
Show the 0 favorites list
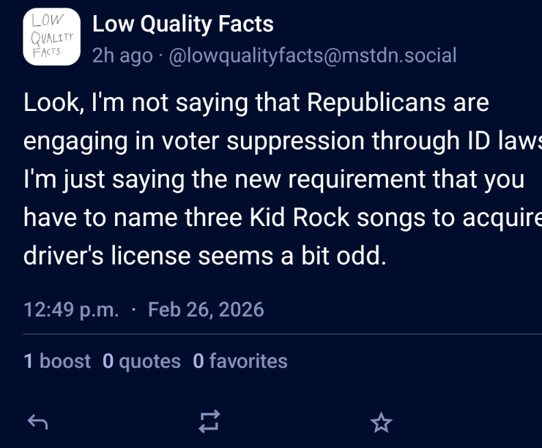240,361
